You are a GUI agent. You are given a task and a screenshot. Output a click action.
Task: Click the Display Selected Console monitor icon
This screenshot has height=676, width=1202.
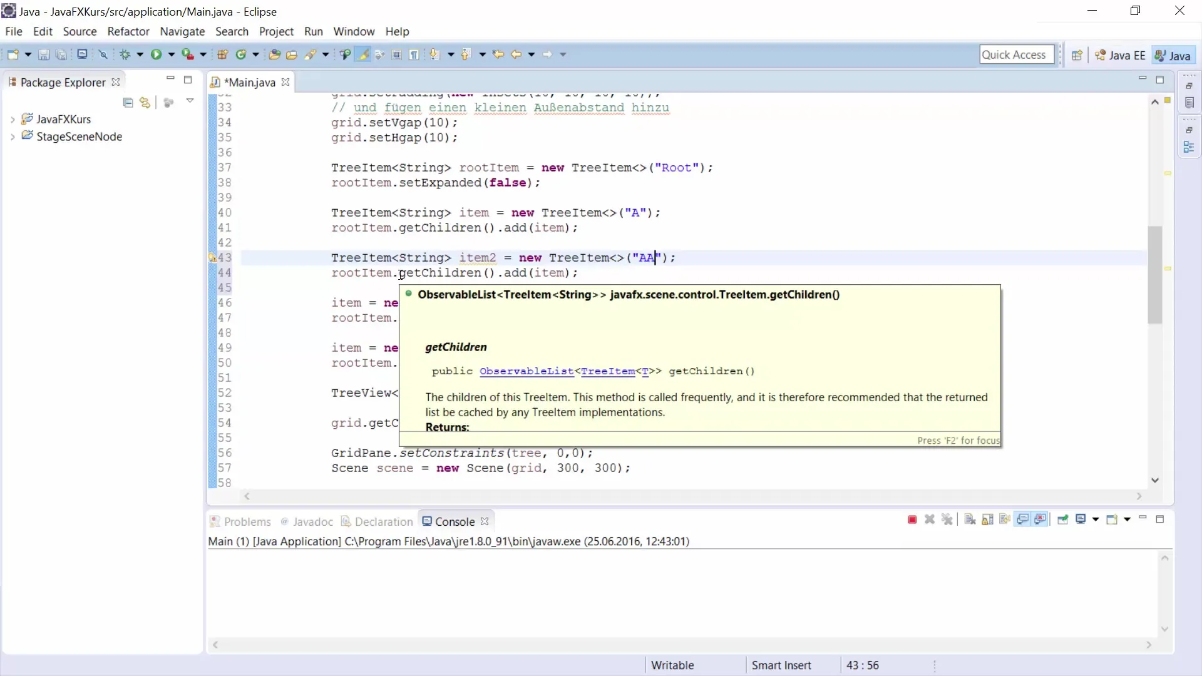pyautogui.click(x=1081, y=520)
